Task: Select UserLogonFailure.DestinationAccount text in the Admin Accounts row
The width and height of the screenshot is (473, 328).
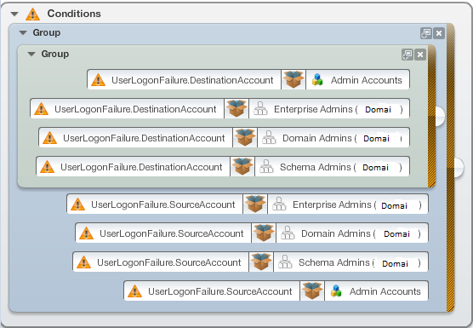Action: click(192, 80)
